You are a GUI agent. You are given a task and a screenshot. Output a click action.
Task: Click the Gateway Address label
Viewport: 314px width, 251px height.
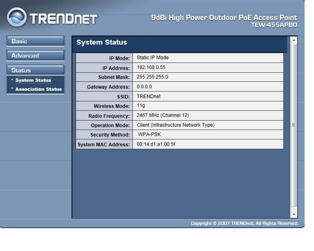tap(108, 87)
